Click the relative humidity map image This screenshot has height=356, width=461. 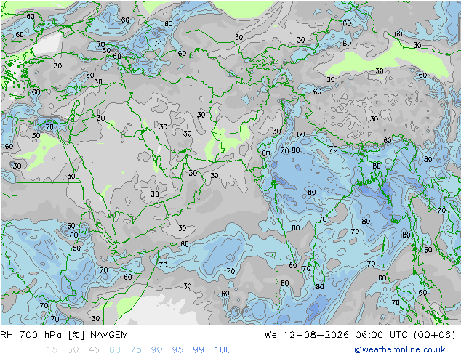[230, 163]
